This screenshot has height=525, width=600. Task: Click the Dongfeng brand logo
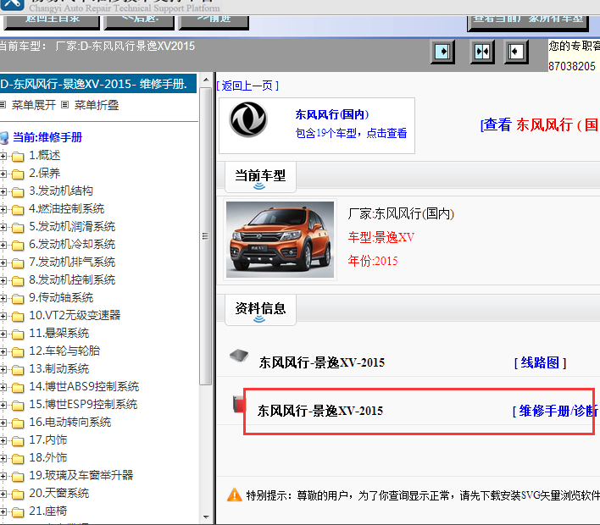click(x=248, y=119)
